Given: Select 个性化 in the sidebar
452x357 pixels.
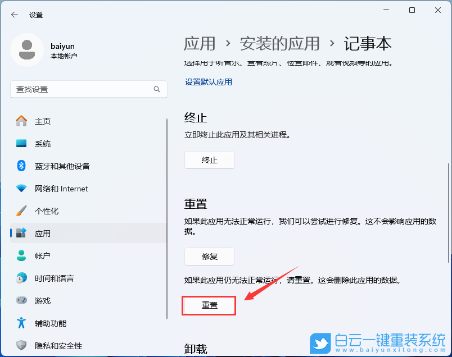Looking at the screenshot, I should [46, 211].
